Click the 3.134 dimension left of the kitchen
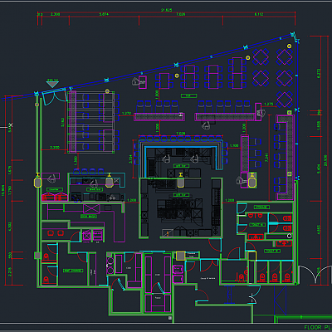332x332 pixels. pyautogui.click(x=131, y=159)
